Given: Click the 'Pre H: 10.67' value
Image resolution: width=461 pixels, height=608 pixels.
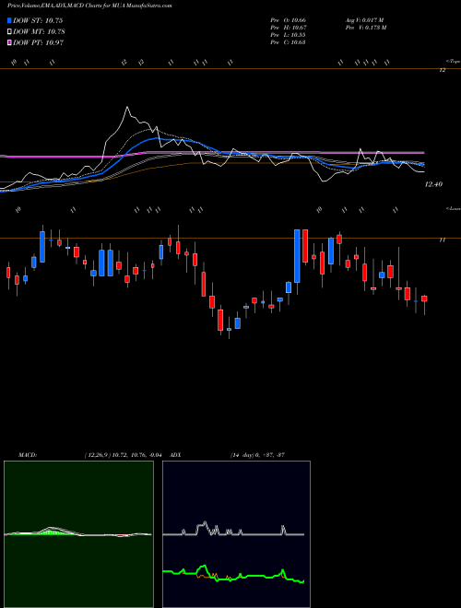Looking at the screenshot, I should click(289, 28).
